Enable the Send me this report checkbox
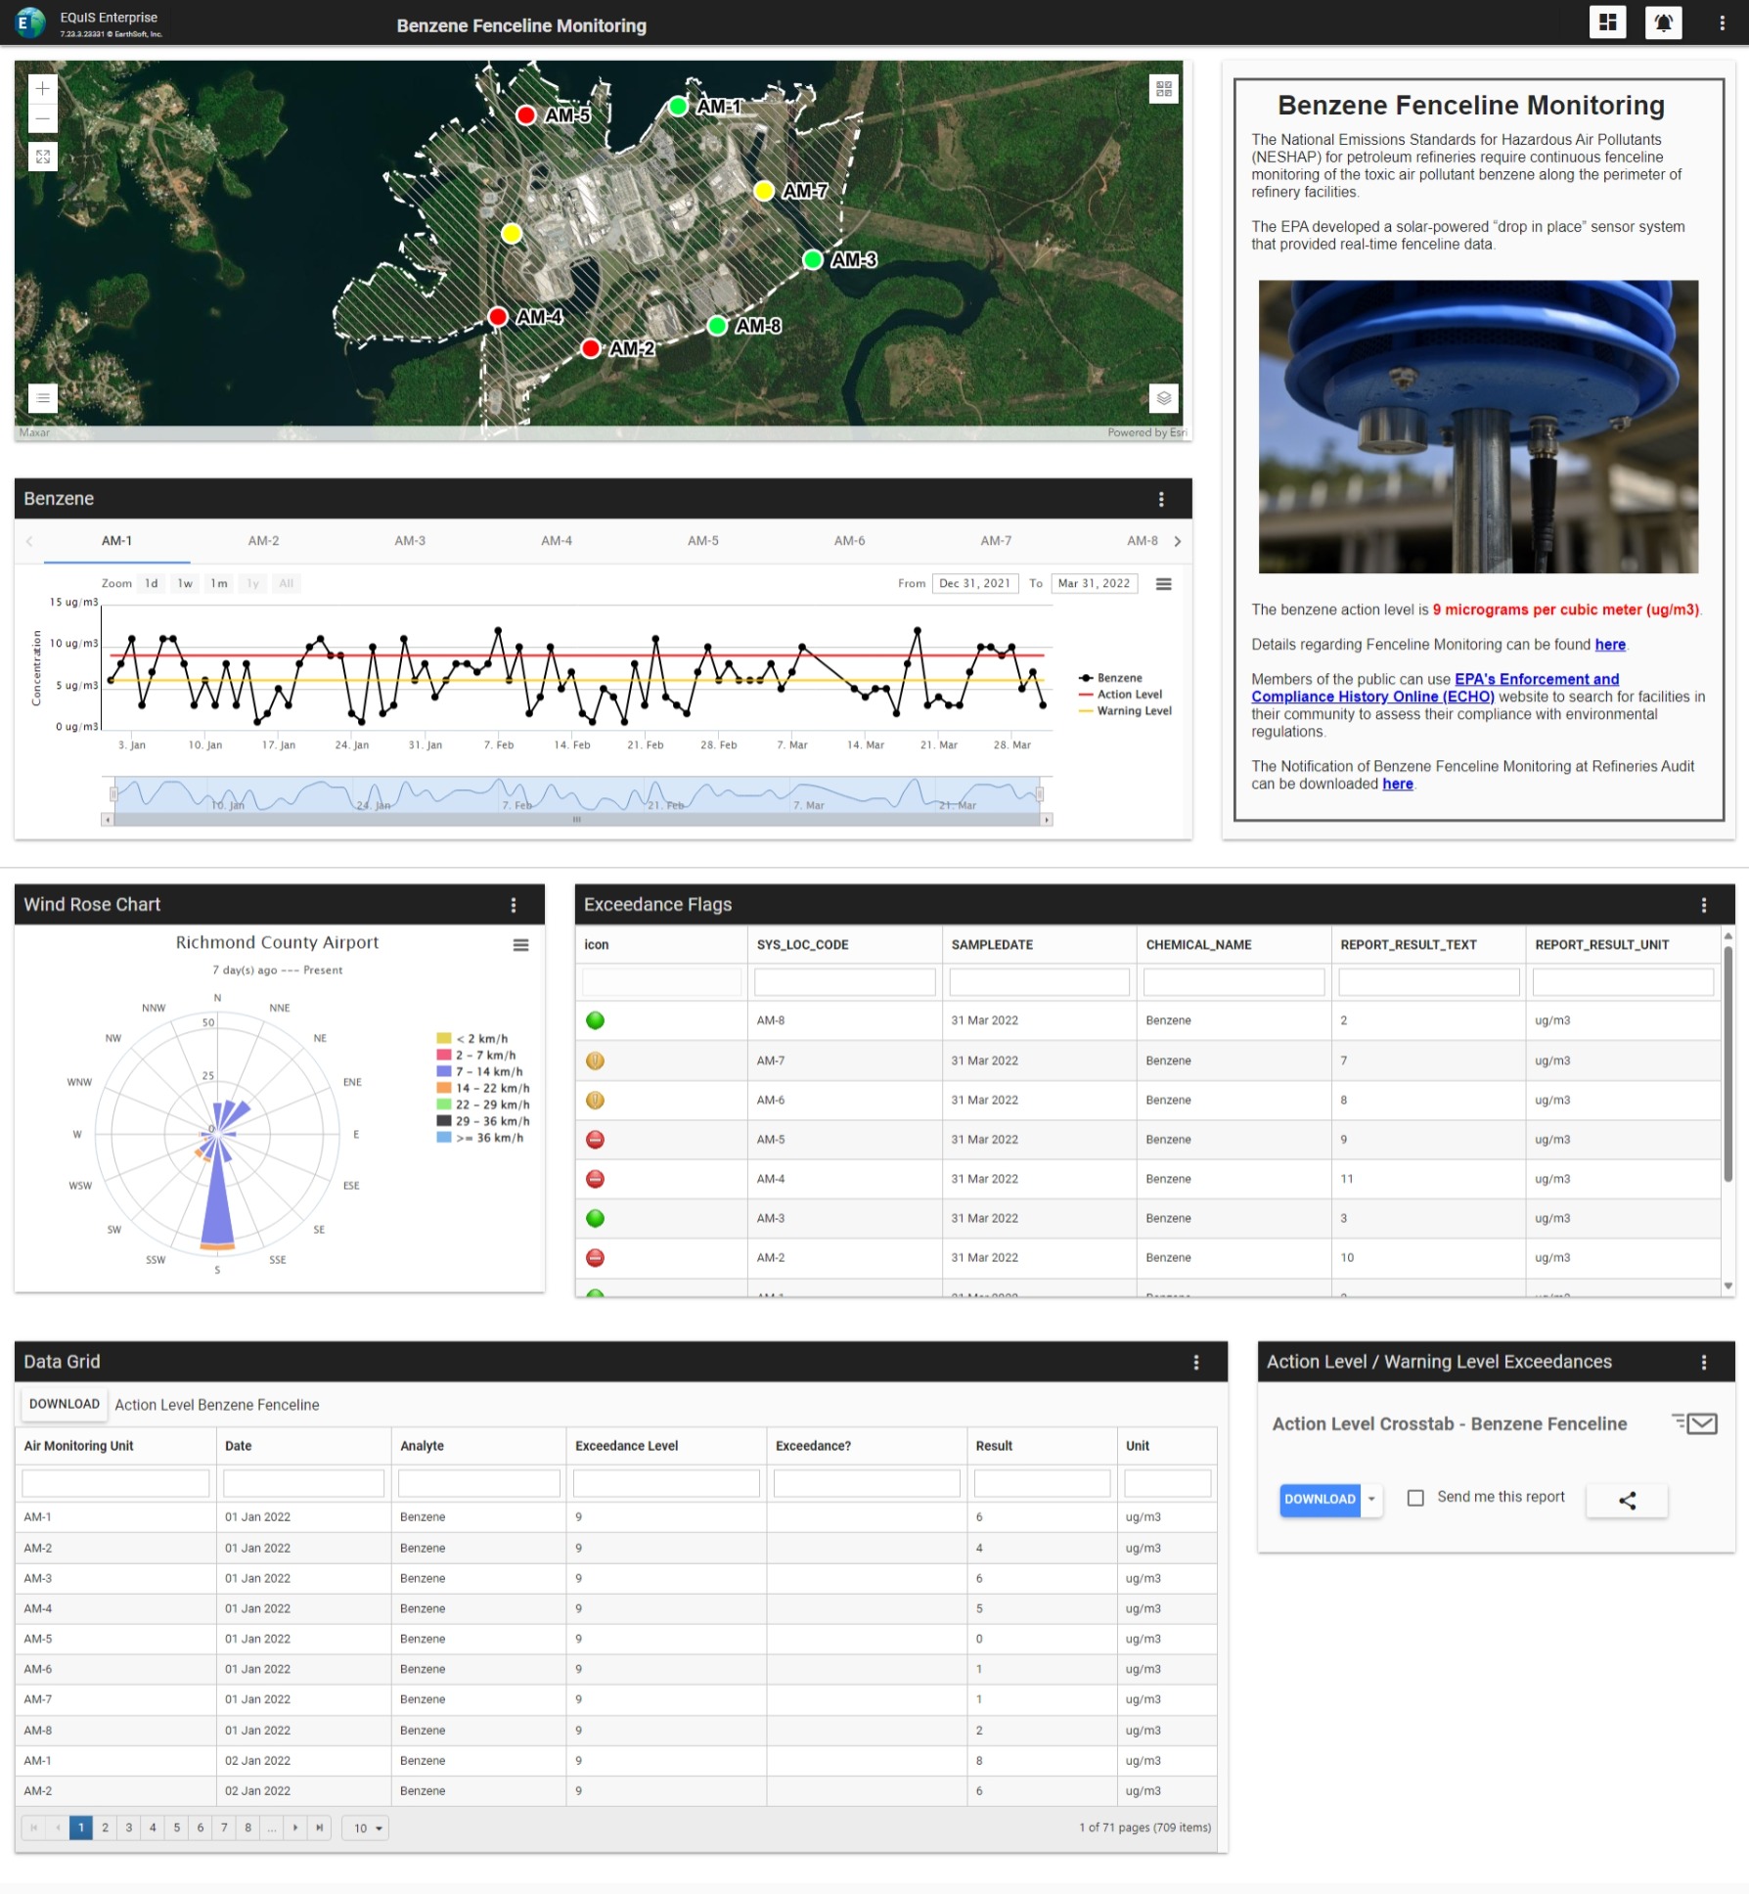This screenshot has width=1749, height=1894. point(1414,1498)
